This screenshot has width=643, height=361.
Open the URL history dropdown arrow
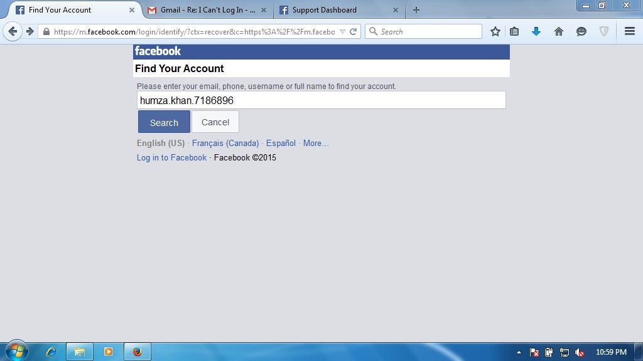tap(342, 31)
